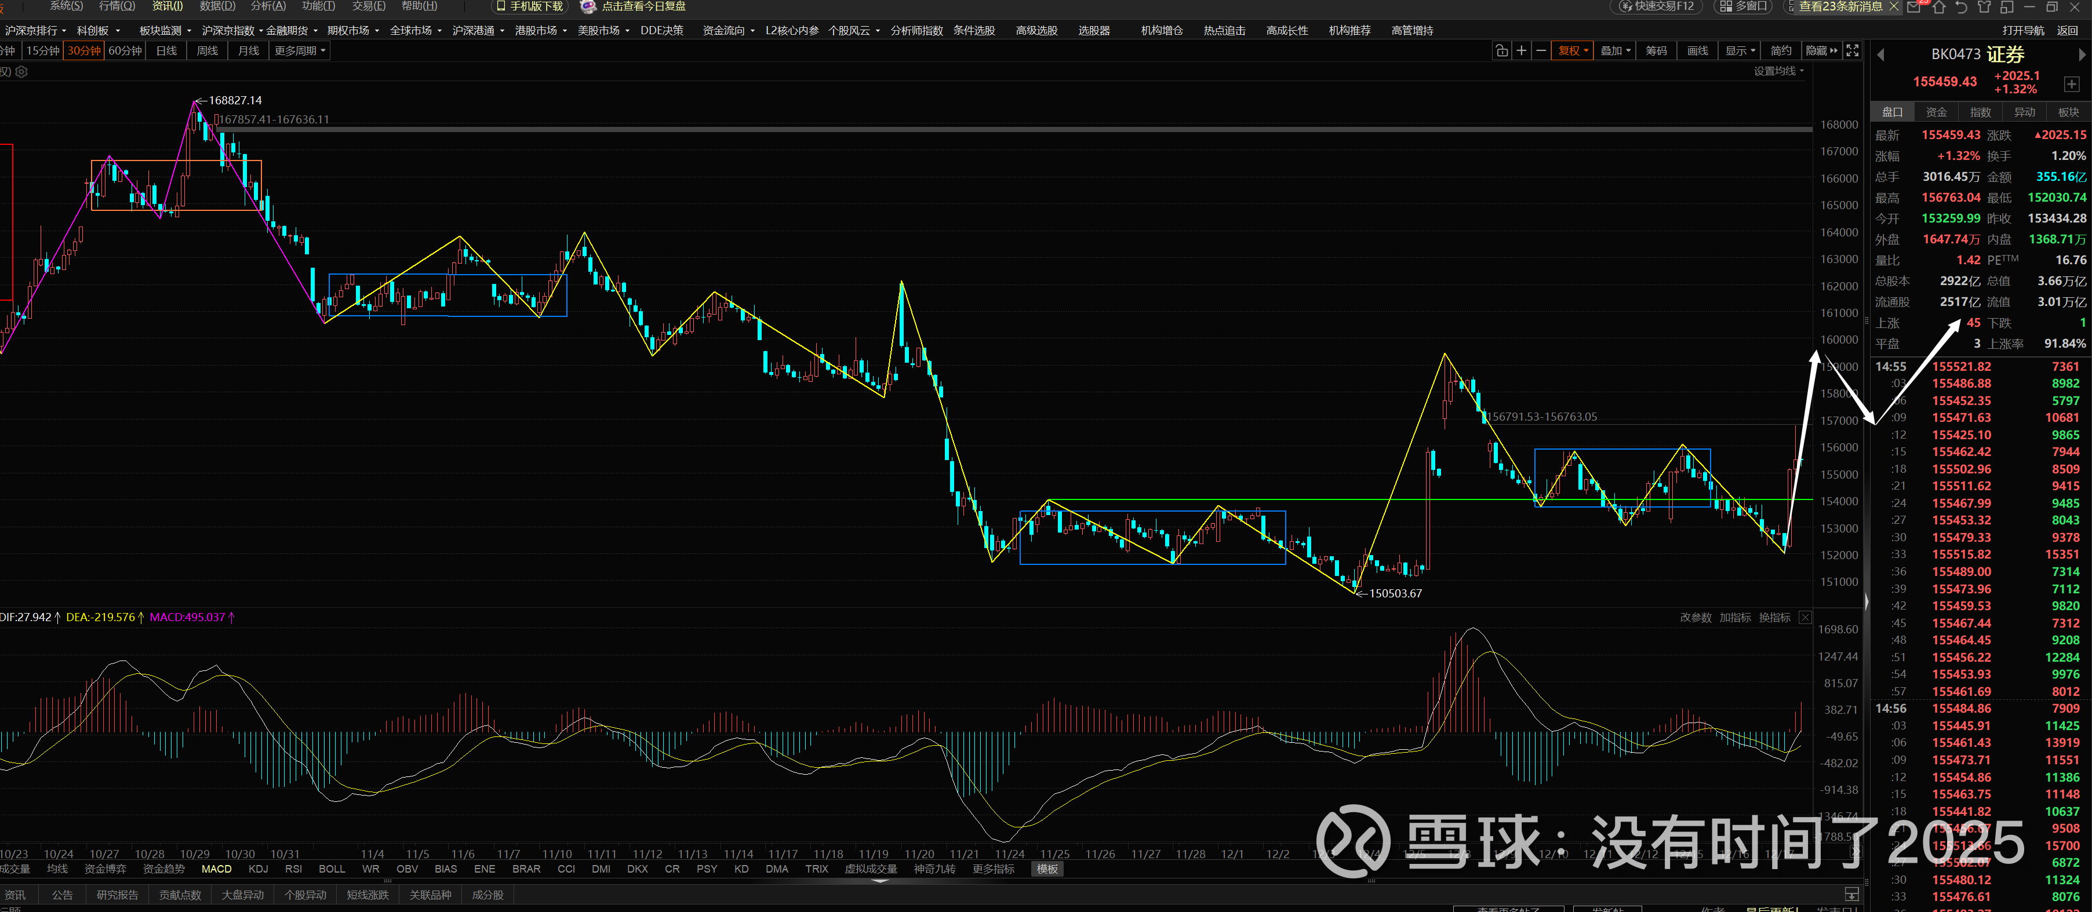The height and width of the screenshot is (912, 2092).
Task: Click the home icon in title bar
Action: pyautogui.click(x=1938, y=8)
